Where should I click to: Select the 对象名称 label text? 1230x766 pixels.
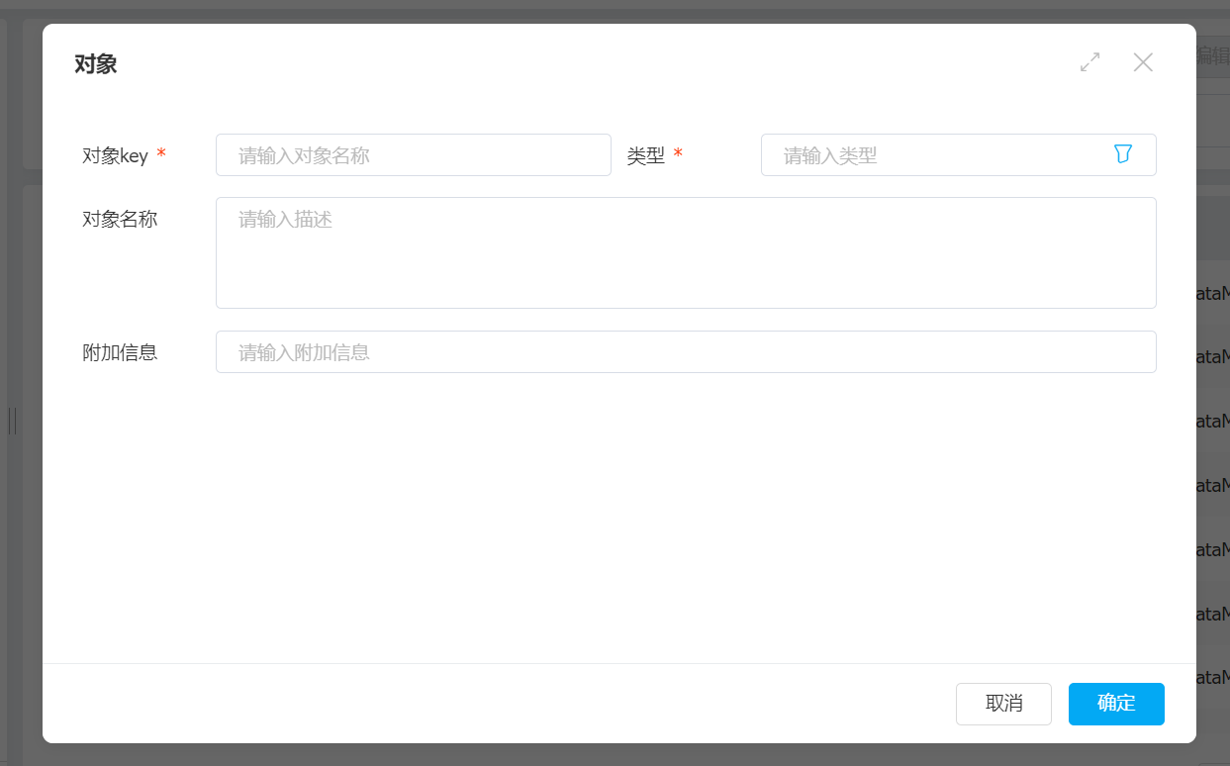120,220
